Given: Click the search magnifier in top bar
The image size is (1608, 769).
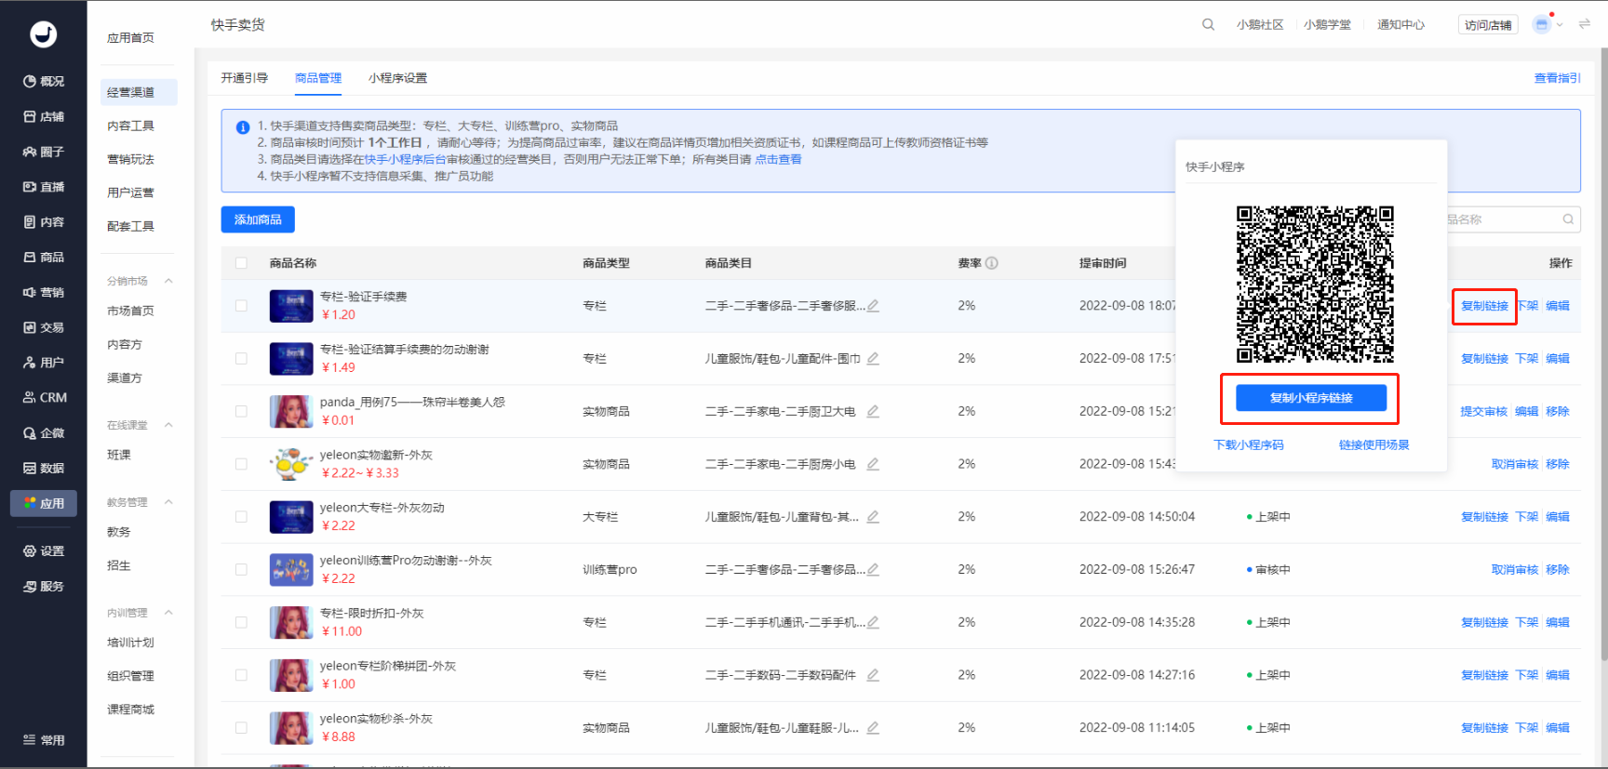Looking at the screenshot, I should coord(1208,25).
